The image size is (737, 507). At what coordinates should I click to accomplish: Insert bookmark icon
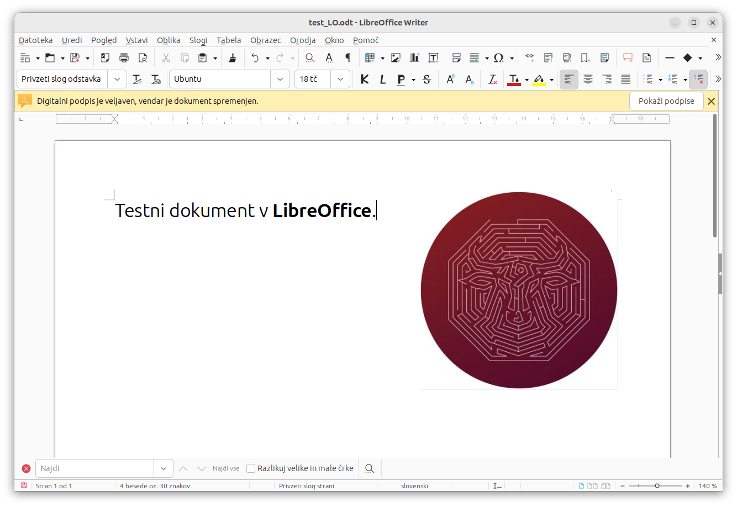586,57
